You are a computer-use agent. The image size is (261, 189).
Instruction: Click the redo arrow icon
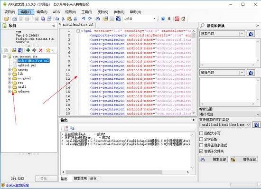(x=90, y=19)
